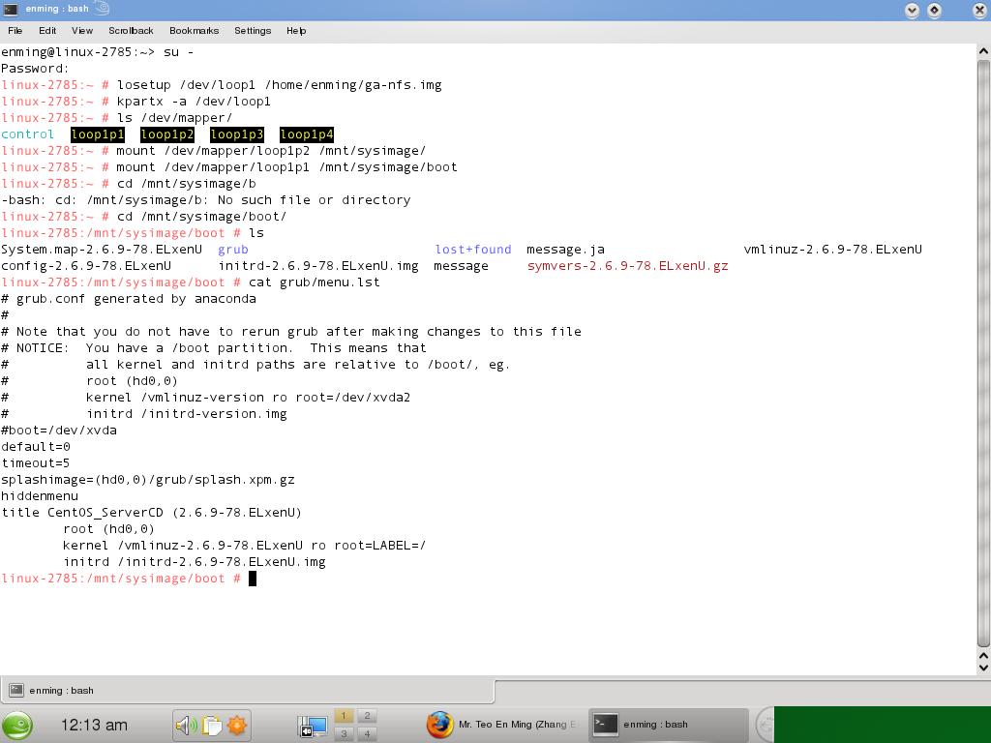The height and width of the screenshot is (743, 991).
Task: Click 'symvers-2.6.9-78.ELxenU.gz' file name
Action: [627, 266]
